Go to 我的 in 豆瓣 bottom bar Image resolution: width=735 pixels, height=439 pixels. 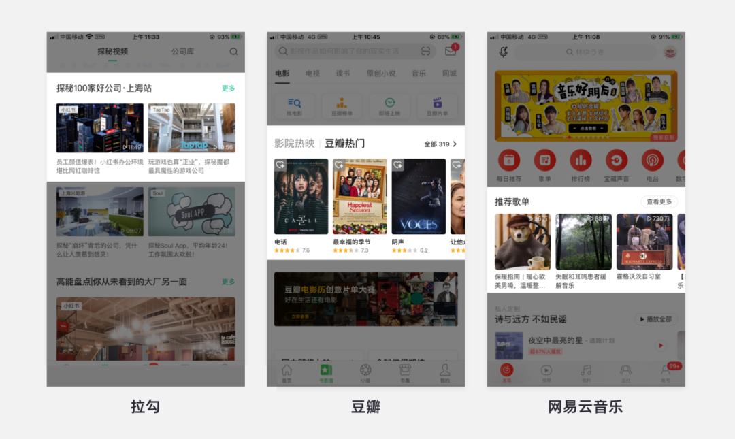coord(444,374)
